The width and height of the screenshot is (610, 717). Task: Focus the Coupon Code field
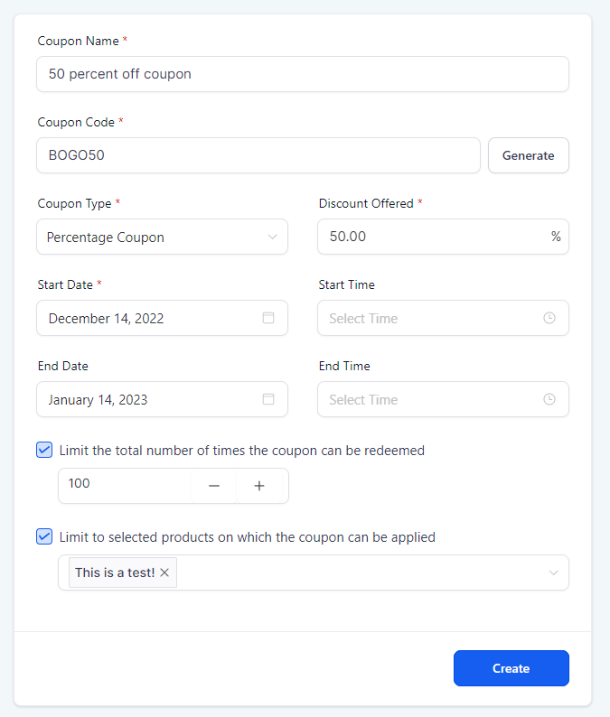tap(258, 155)
